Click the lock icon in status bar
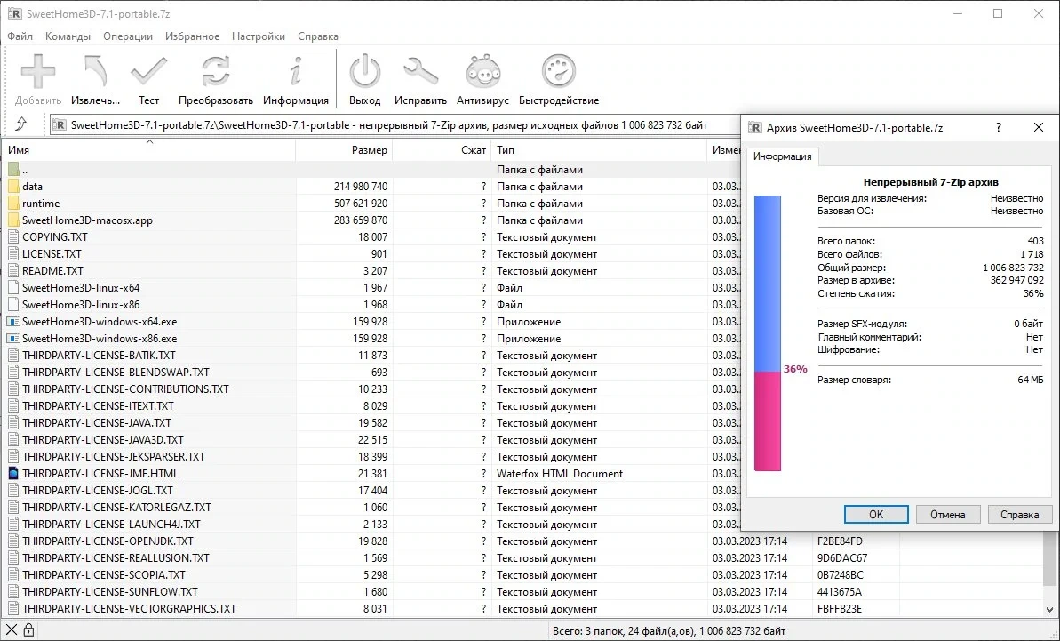 point(28,630)
